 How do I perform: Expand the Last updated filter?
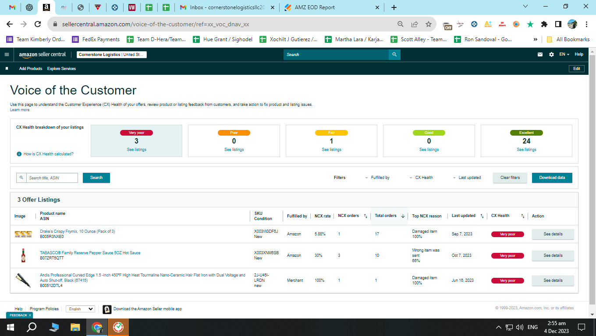pyautogui.click(x=467, y=178)
